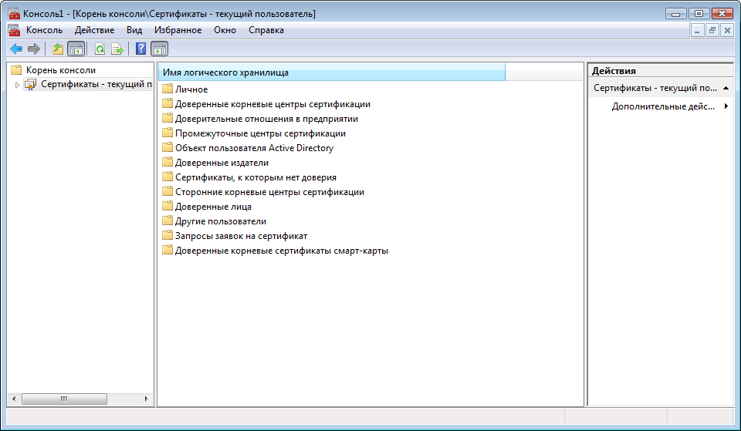Select Сторонние корневые центры сертификации
This screenshot has height=431, width=741.
(x=270, y=192)
